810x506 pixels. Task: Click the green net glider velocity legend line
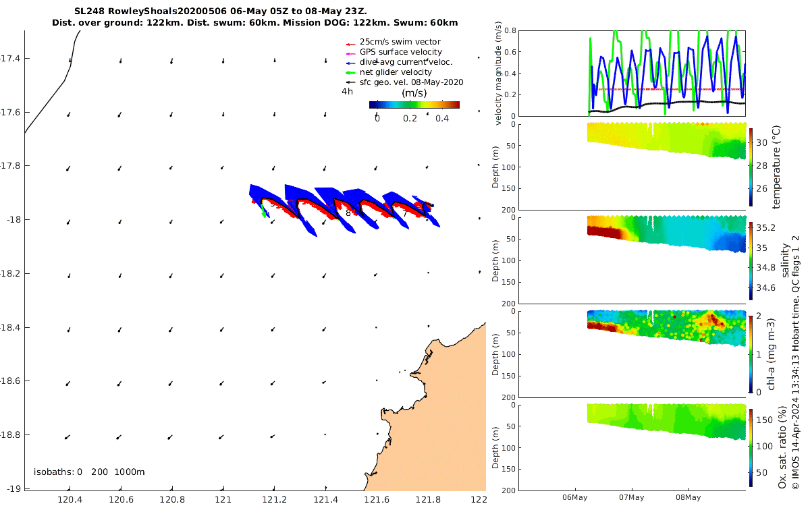(350, 72)
